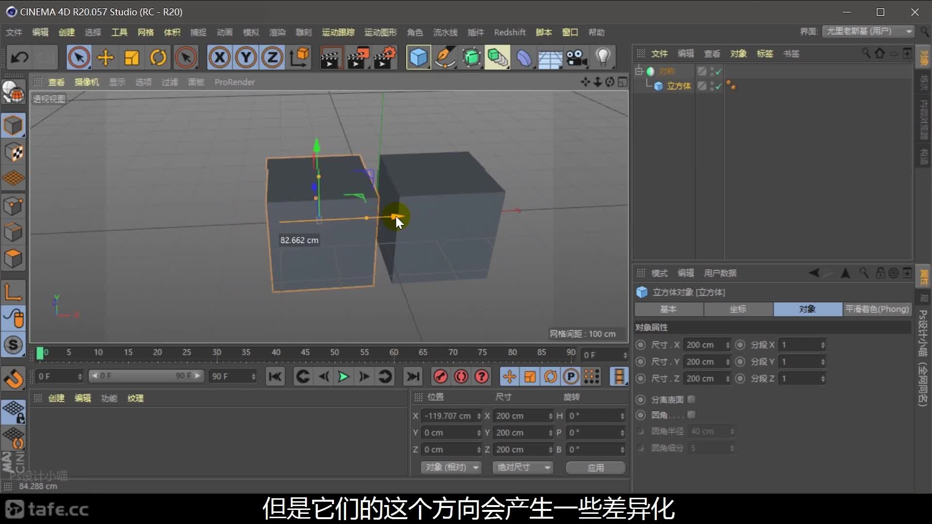Screen dimensions: 932x524
Task: Activate the Move tool
Action: (x=105, y=57)
